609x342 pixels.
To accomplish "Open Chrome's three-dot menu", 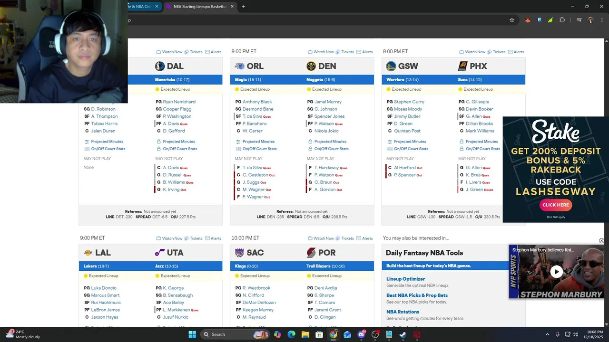I will click(602, 20).
